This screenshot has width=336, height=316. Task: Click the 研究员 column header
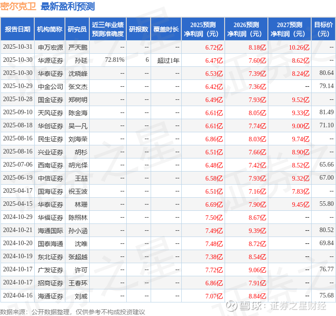pyautogui.click(x=77, y=29)
